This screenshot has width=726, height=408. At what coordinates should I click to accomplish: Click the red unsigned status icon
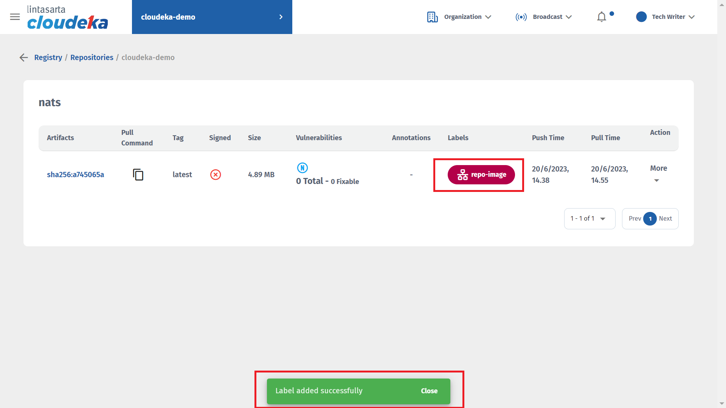coord(216,175)
